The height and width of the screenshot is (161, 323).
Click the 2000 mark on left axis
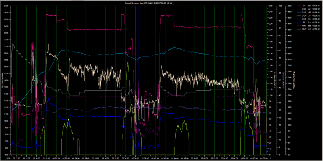tap(6, 53)
